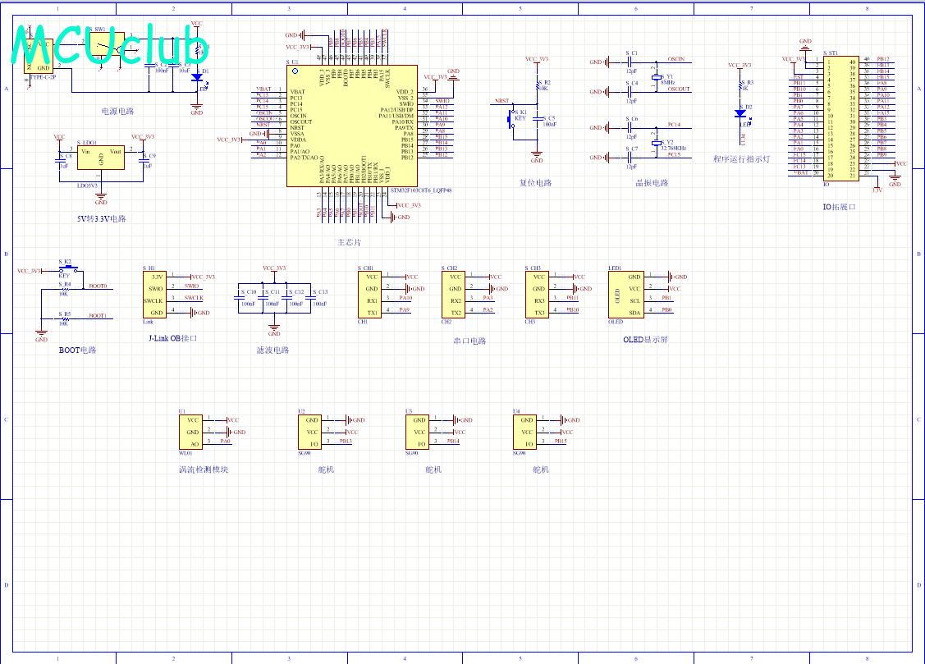Screen dimensions: 925x664
Task: Click the 'STM32F103C8T6_LQFP48' part name text
Action: [x=421, y=190]
